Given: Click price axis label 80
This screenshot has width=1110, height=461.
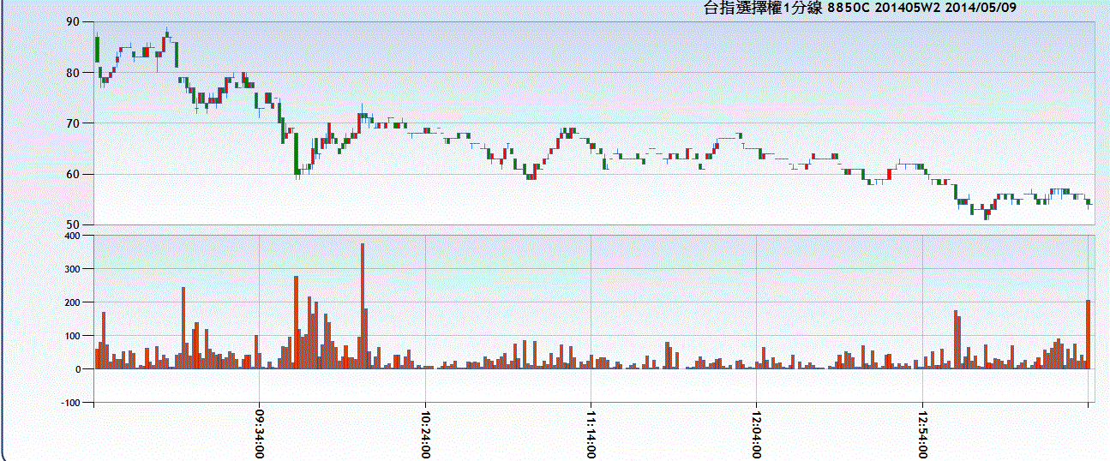Looking at the screenshot, I should [x=75, y=73].
